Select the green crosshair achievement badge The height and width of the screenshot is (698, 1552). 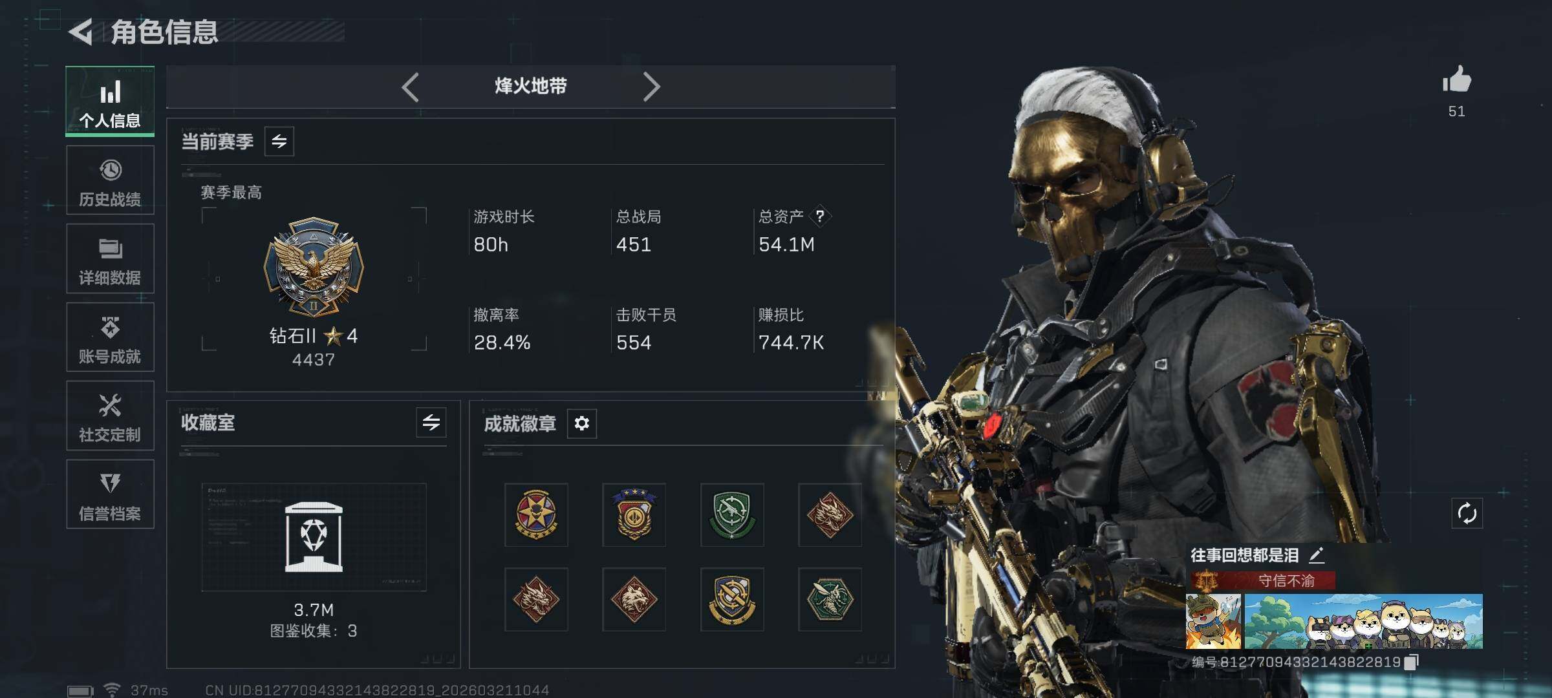pos(732,515)
